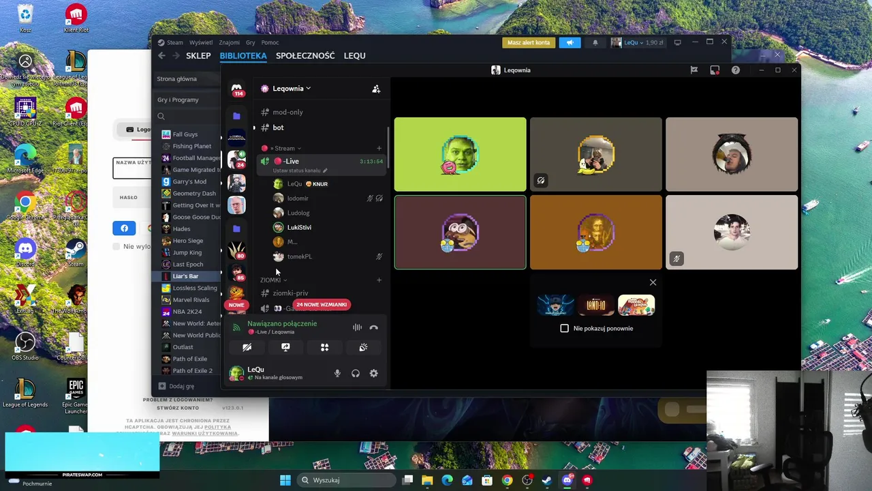Dismiss activities suggestion popup with X
Image resolution: width=872 pixels, height=491 pixels.
pyautogui.click(x=653, y=282)
